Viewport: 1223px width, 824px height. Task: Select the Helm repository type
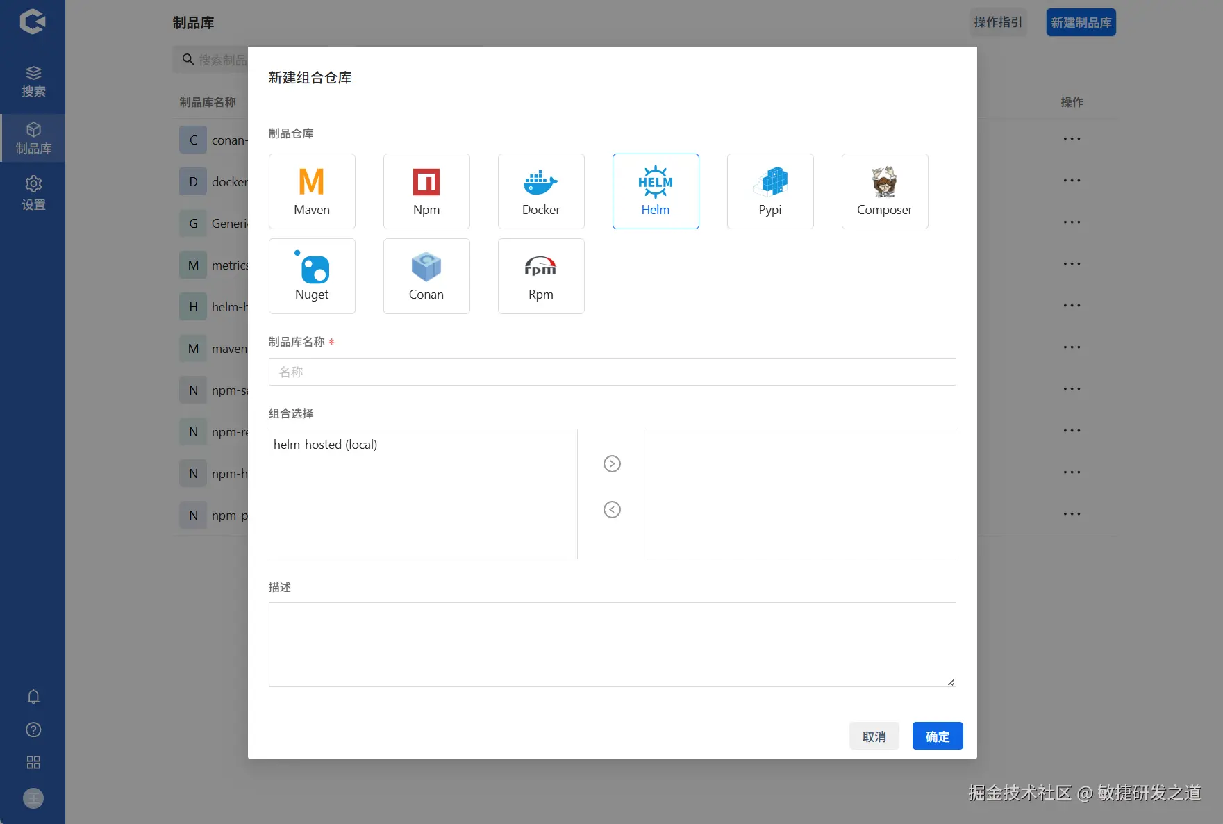point(656,191)
